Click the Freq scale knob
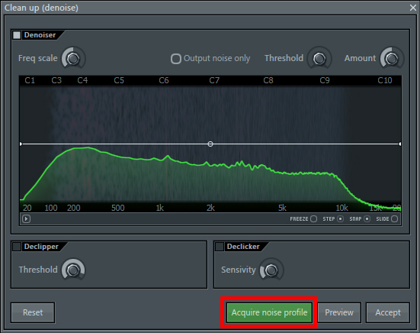The height and width of the screenshot is (333, 420). click(73, 58)
